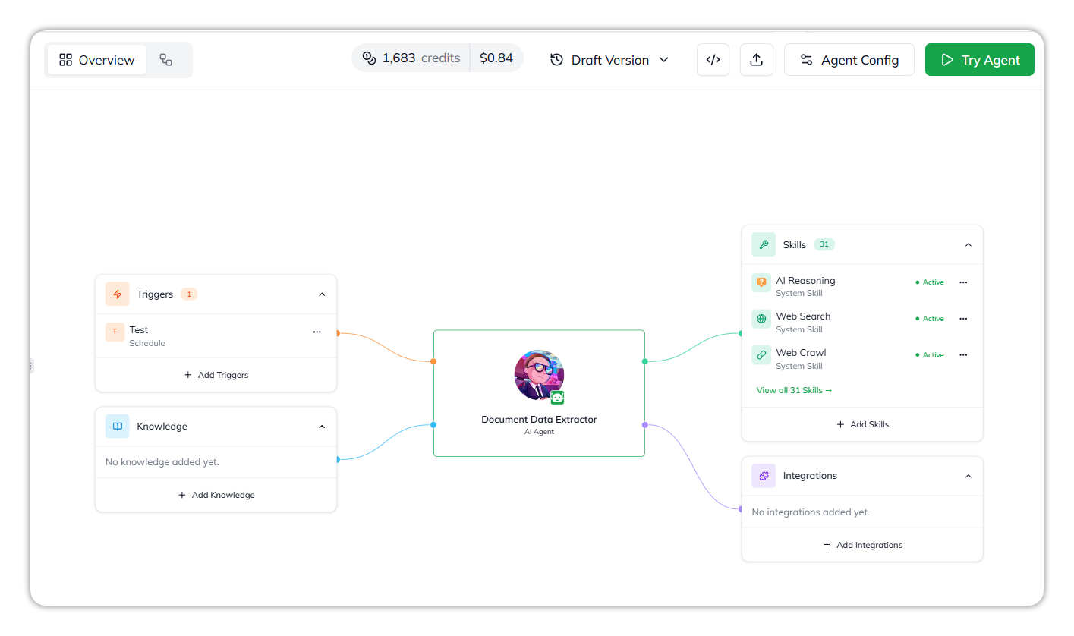1074x636 pixels.
Task: Switch to the Overview tab
Action: (x=96, y=60)
